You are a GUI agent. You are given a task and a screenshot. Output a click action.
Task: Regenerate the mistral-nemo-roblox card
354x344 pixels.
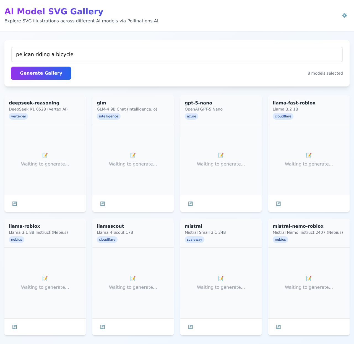coord(278,327)
